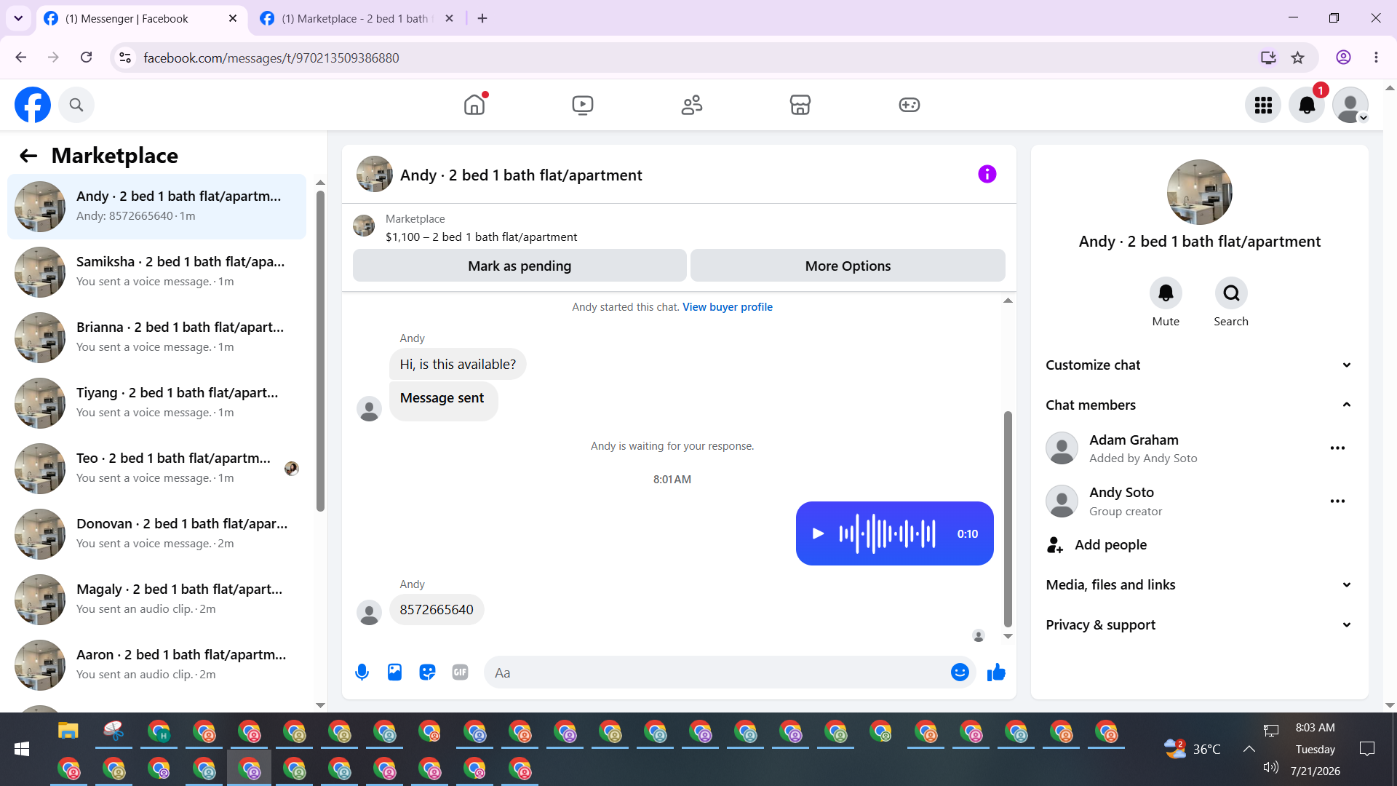The image size is (1397, 786).
Task: Open the emoji picker smiley icon
Action: click(960, 672)
